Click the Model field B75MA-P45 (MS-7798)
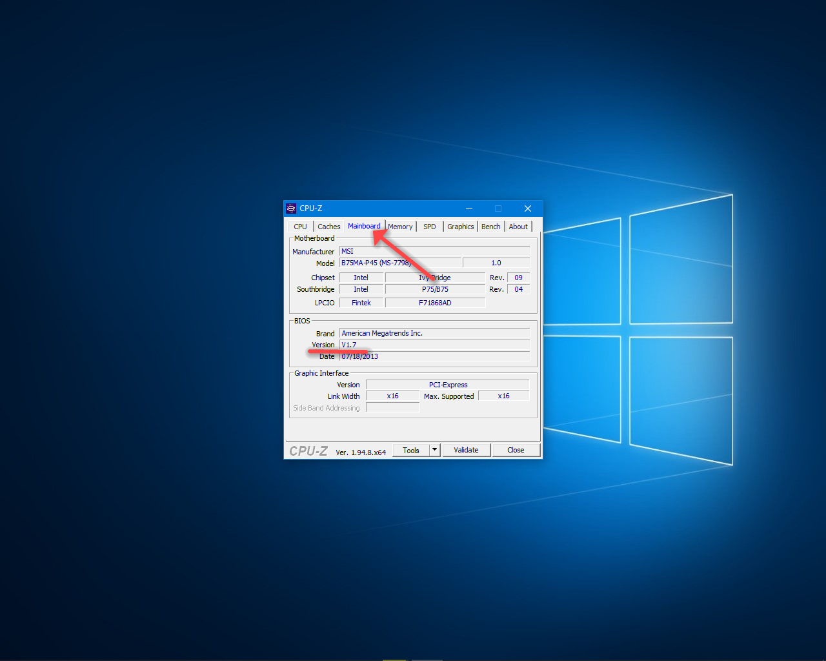826x661 pixels. [401, 263]
